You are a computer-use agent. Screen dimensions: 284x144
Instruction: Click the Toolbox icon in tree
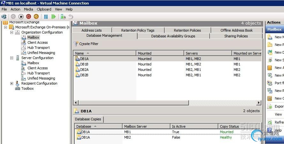(x=18, y=88)
